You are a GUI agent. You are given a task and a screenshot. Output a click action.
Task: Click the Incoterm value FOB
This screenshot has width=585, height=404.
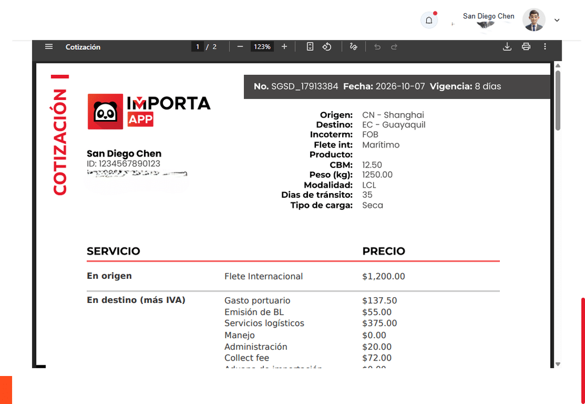pyautogui.click(x=370, y=135)
